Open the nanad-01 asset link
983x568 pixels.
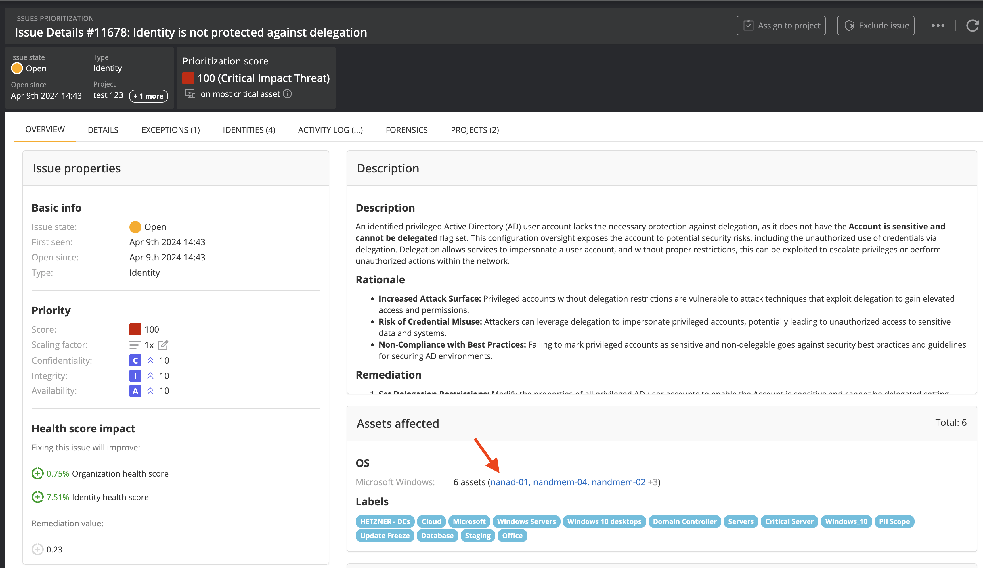pos(509,482)
